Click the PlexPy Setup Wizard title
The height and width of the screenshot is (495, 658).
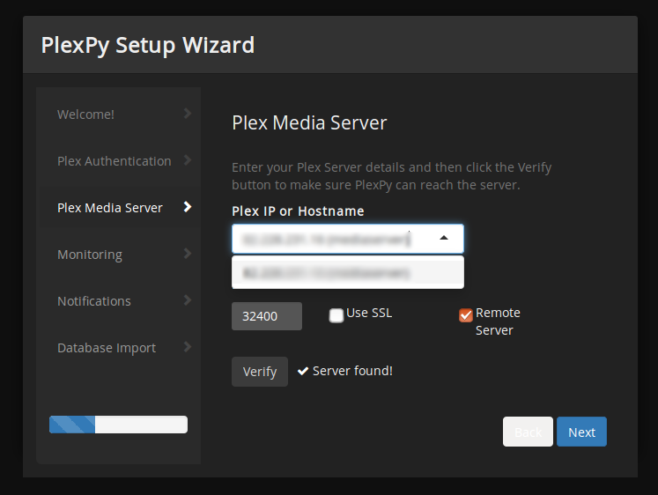click(x=148, y=45)
